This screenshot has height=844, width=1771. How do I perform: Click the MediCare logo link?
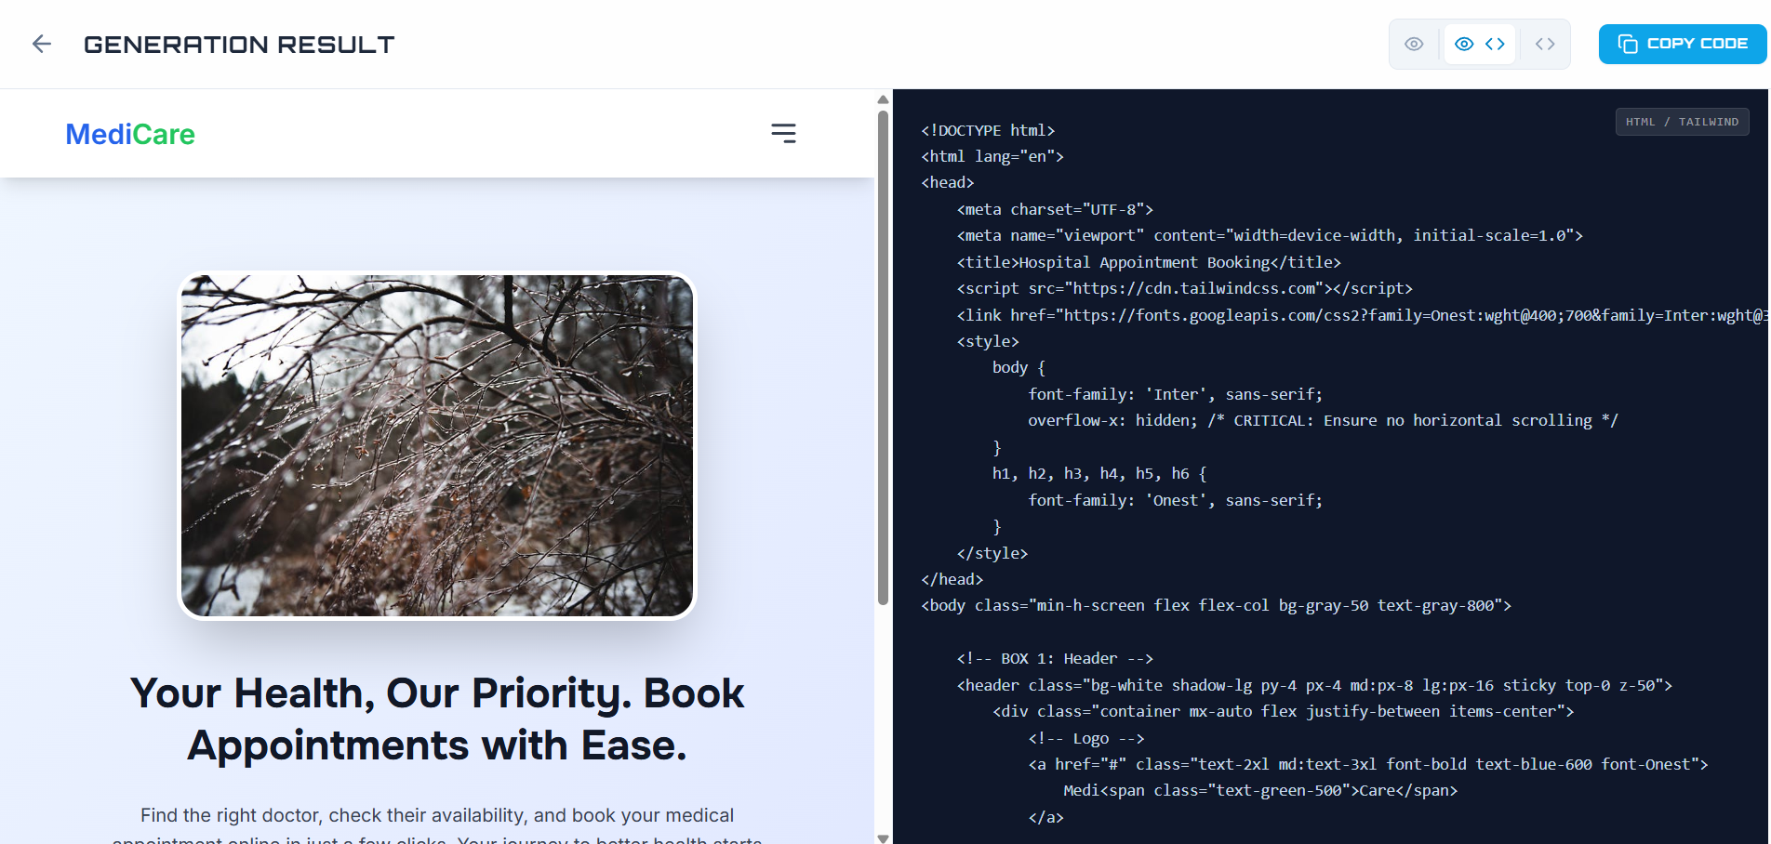click(x=130, y=134)
